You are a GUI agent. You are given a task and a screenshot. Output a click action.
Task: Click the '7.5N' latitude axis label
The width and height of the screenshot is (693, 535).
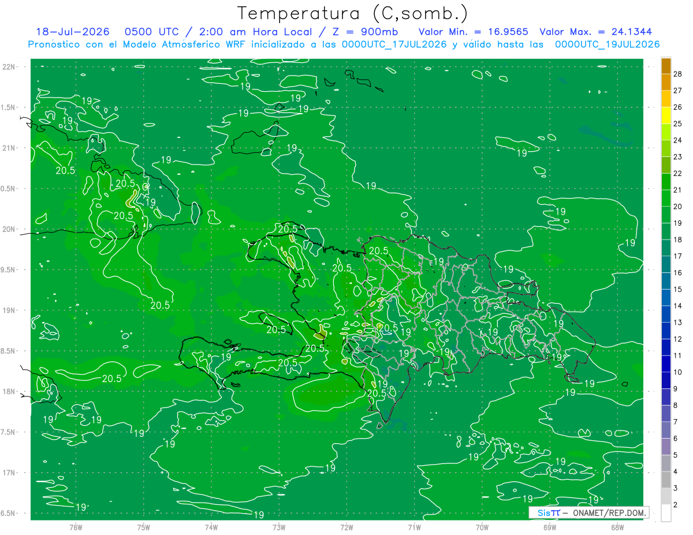(x=8, y=433)
